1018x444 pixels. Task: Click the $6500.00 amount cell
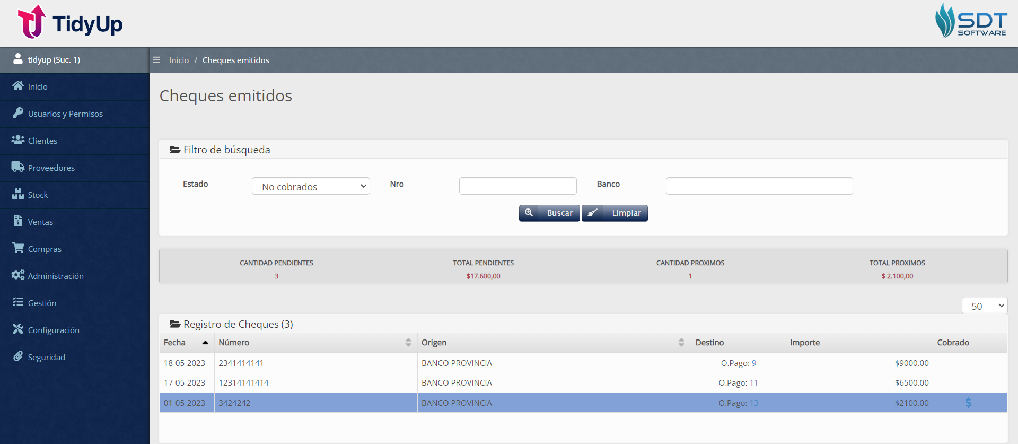coord(859,382)
